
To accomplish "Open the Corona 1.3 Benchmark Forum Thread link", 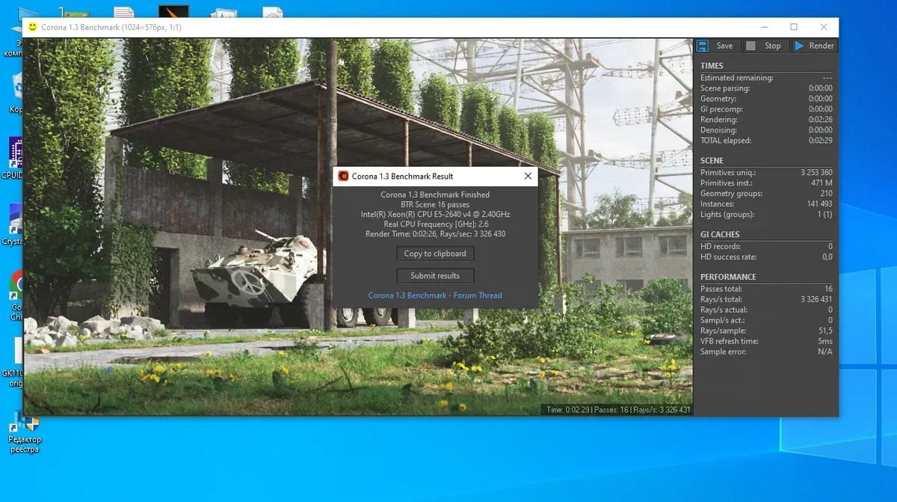I will click(x=435, y=296).
